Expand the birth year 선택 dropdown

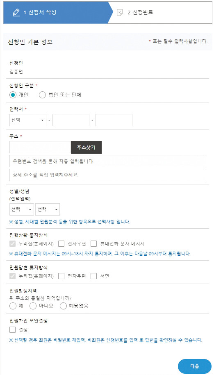(x=47, y=209)
